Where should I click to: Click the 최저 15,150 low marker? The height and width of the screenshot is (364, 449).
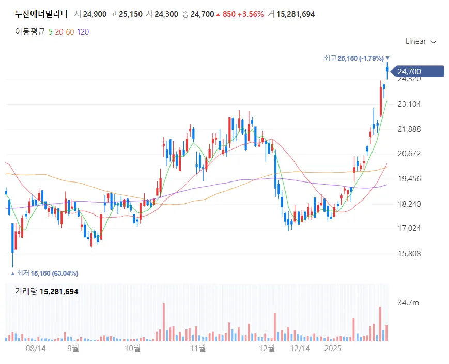44,273
